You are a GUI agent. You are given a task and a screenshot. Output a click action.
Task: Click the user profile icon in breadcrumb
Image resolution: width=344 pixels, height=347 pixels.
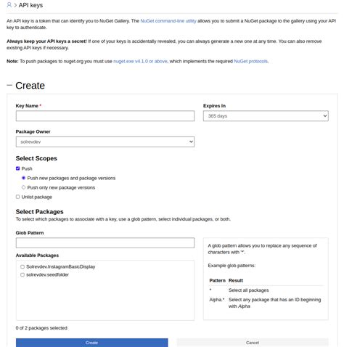pos(9,5)
